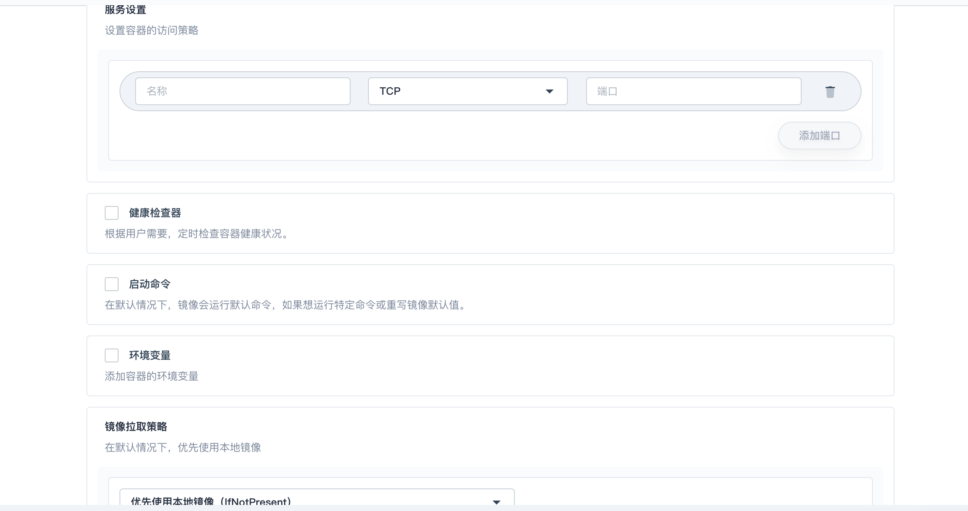Open the TCP protocol dropdown
This screenshot has height=511, width=968.
tap(468, 91)
